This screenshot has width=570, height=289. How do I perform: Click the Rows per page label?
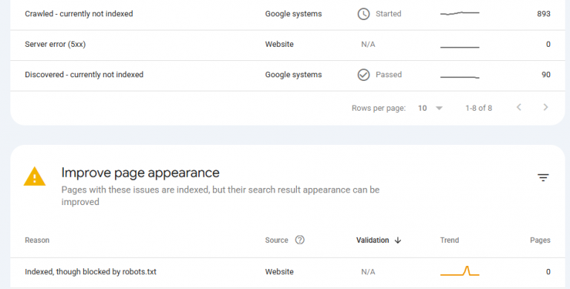379,108
